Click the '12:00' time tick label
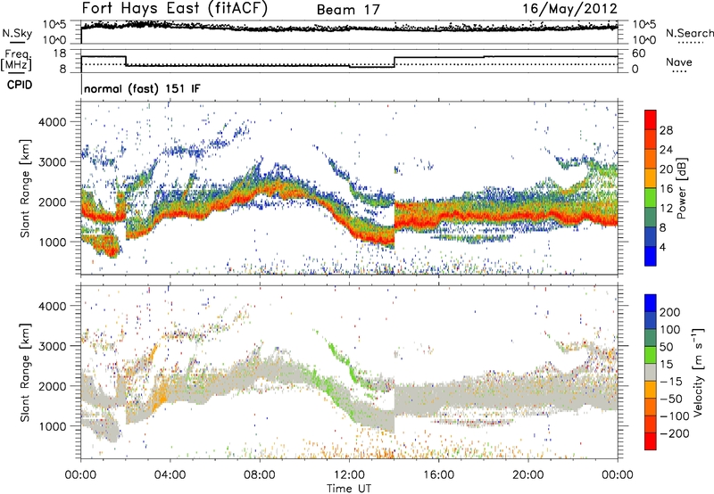The image size is (714, 494). [x=349, y=475]
